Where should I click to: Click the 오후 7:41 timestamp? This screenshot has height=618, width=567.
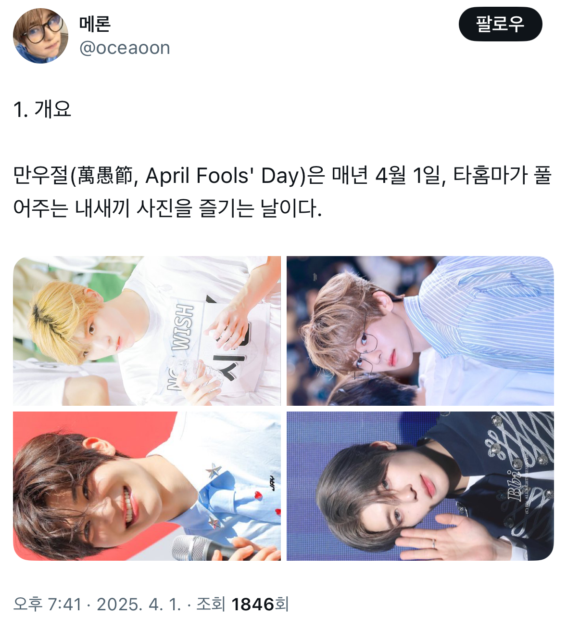point(47,604)
